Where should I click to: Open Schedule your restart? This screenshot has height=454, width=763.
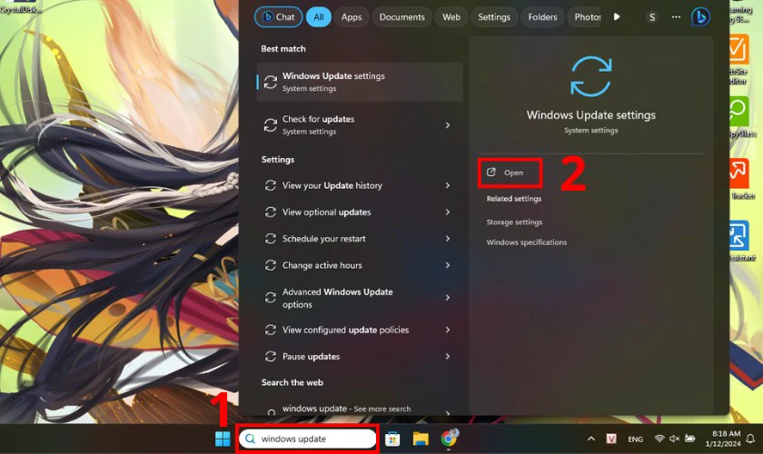tap(359, 239)
